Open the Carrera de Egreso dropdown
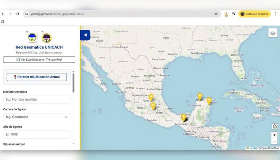The height and width of the screenshot is (160, 280). [37, 117]
